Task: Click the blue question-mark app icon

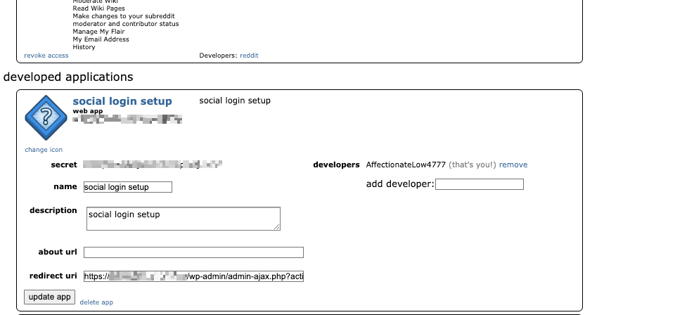Action: pos(46,117)
